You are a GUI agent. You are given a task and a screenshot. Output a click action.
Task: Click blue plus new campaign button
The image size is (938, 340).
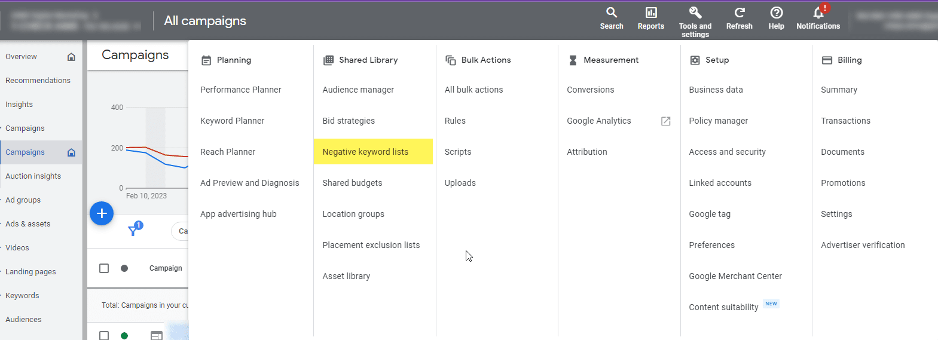point(102,213)
